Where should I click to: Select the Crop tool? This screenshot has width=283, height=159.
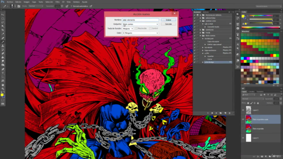click(x=3, y=30)
